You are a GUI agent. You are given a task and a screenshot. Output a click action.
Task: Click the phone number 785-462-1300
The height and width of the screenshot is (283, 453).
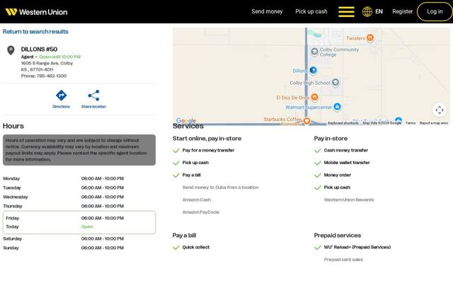coord(52,76)
